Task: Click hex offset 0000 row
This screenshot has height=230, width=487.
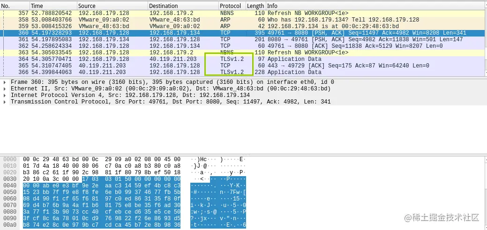Action: pos(9,159)
